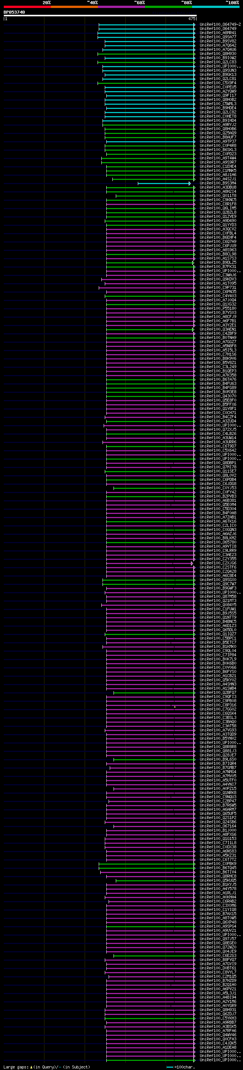Screen dimensions: 243x1070
Task: Select the UniRef100_C2XJG6 label
Action: tap(218, 563)
